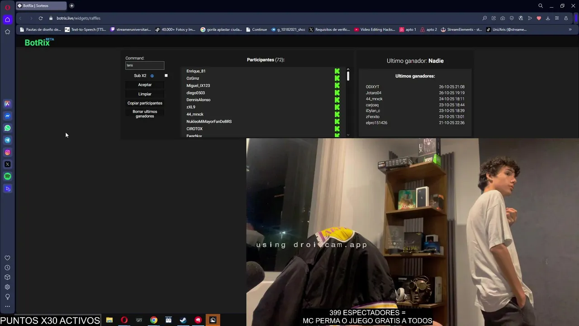This screenshot has width=579, height=326.
Task: Open the '40.000+ Fotos y Im...' bookmark
Action: pyautogui.click(x=175, y=29)
